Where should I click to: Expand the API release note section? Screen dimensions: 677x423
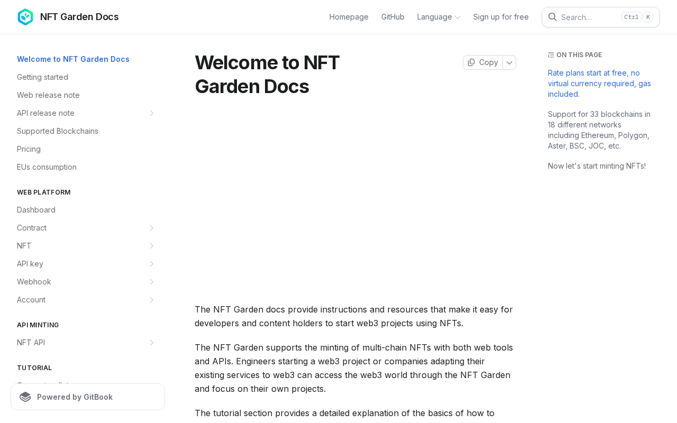click(151, 113)
